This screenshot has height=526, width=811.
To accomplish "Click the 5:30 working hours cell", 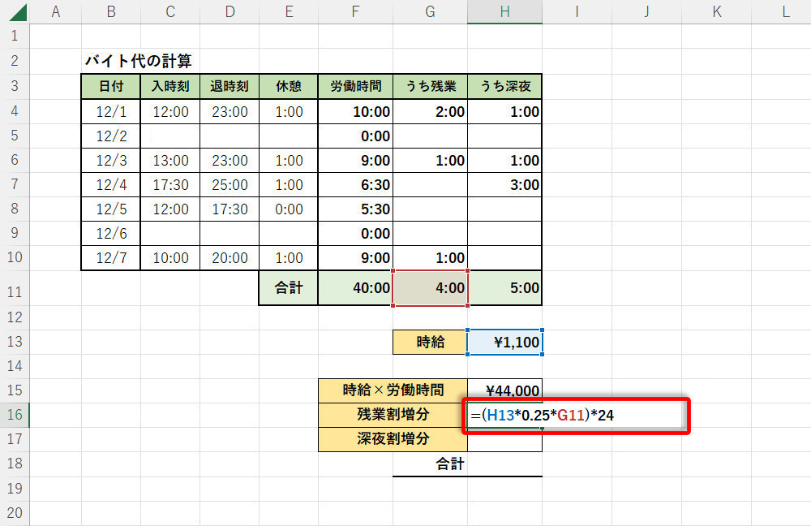I will click(355, 209).
